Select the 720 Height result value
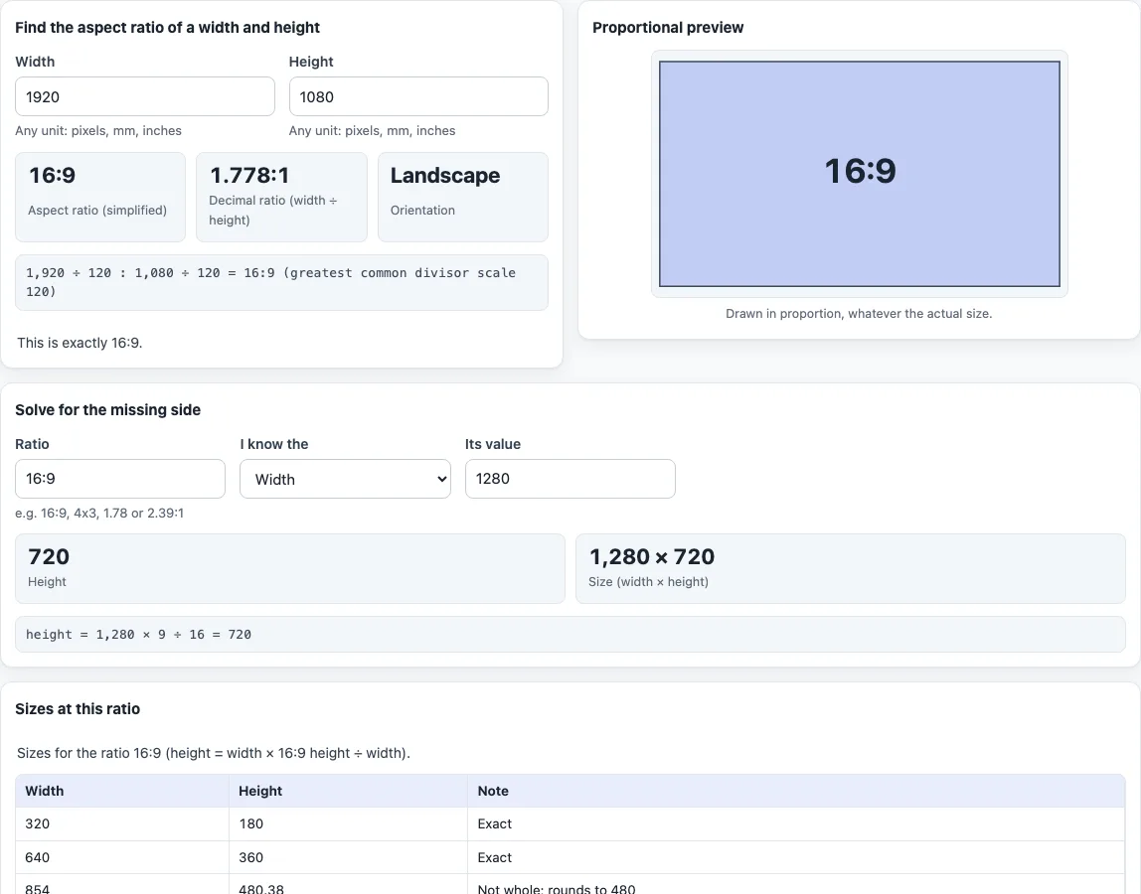 point(49,556)
